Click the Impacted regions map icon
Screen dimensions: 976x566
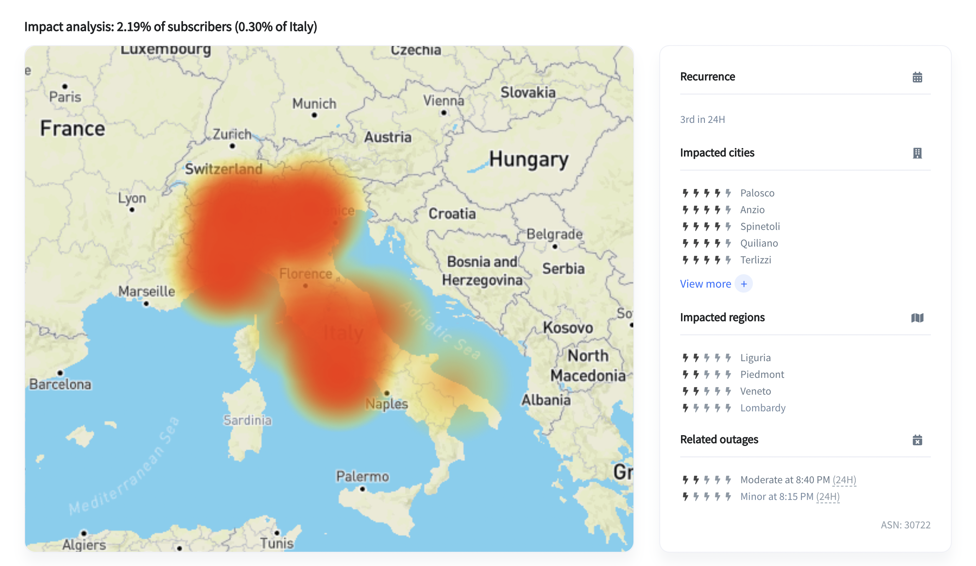tap(917, 318)
